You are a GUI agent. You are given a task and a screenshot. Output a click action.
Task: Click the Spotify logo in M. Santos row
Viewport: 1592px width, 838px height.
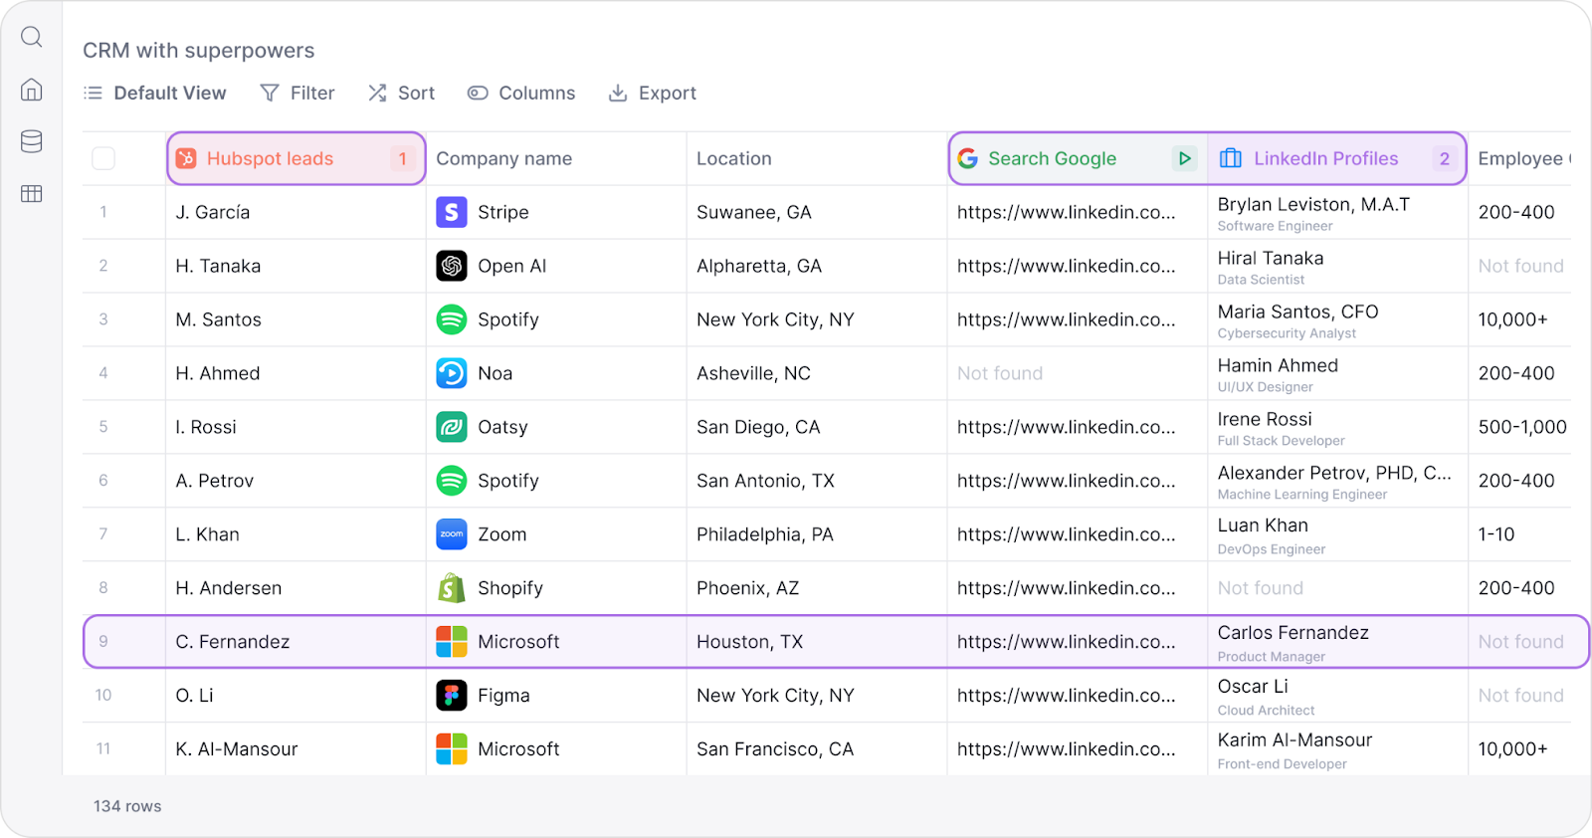(x=452, y=319)
